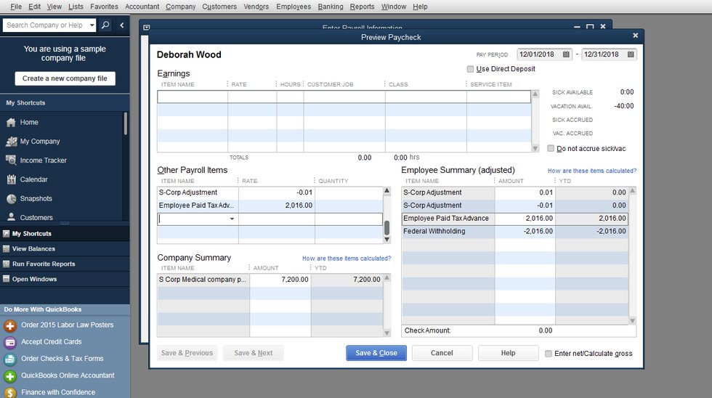Open Snapshots in the sidebar
This screenshot has height=398, width=712.
(x=11, y=199)
